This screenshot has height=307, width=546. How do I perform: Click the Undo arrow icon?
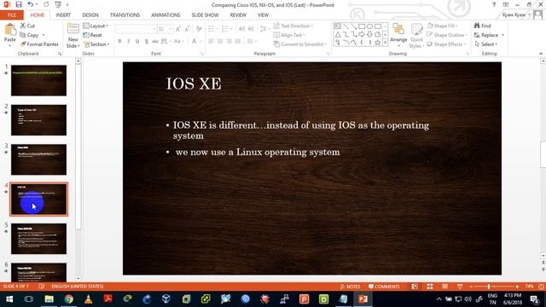(31, 4)
